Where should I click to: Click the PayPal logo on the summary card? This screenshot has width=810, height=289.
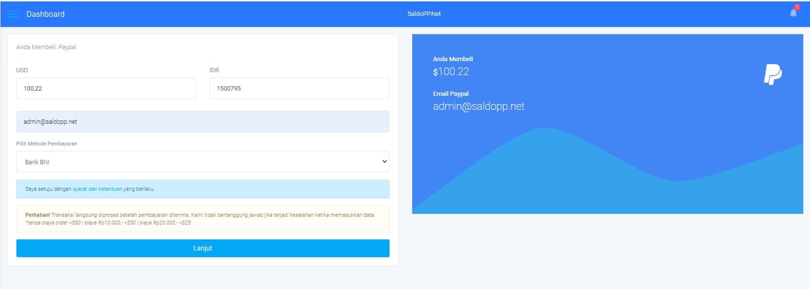click(x=773, y=74)
